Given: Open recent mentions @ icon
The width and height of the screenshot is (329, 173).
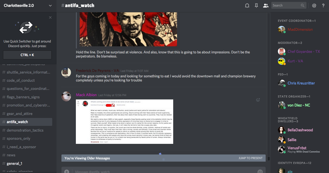Looking at the screenshot, I should coord(314,5).
